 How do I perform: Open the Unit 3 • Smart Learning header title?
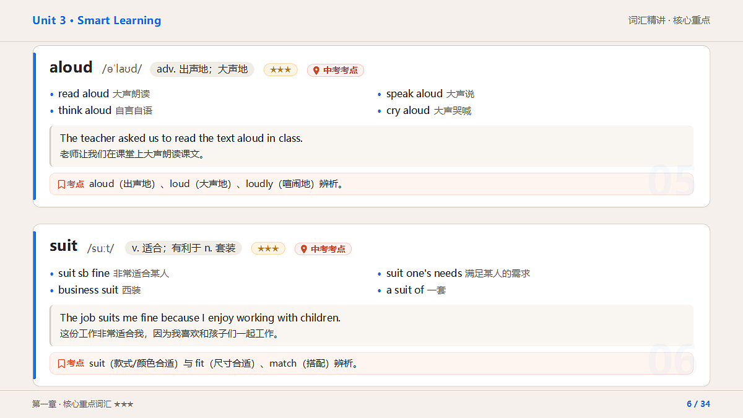pos(97,20)
